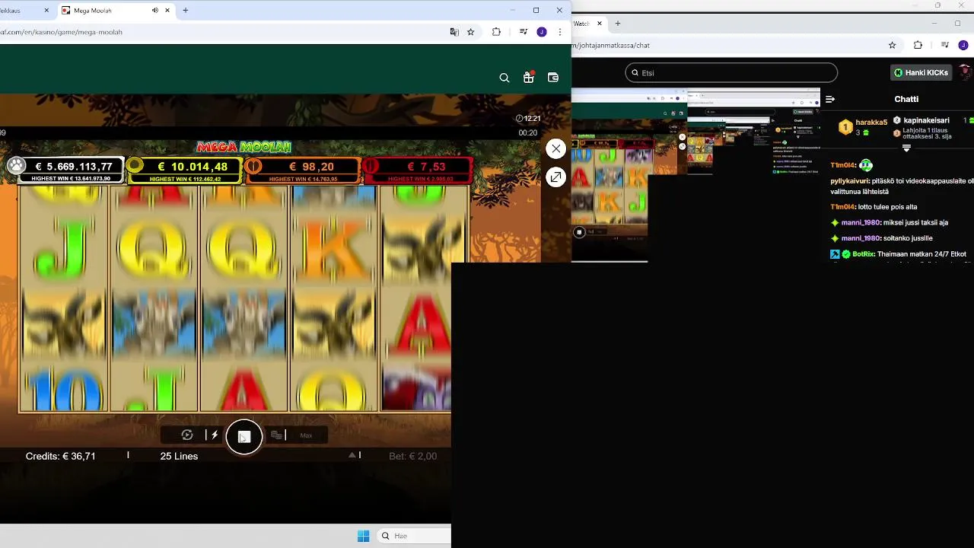Open the gift rewards icon

pos(529,78)
